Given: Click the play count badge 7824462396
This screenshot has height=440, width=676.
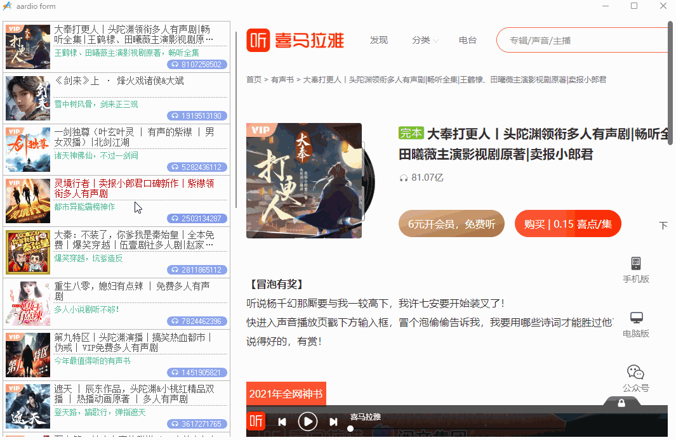Looking at the screenshot, I should coord(197,321).
